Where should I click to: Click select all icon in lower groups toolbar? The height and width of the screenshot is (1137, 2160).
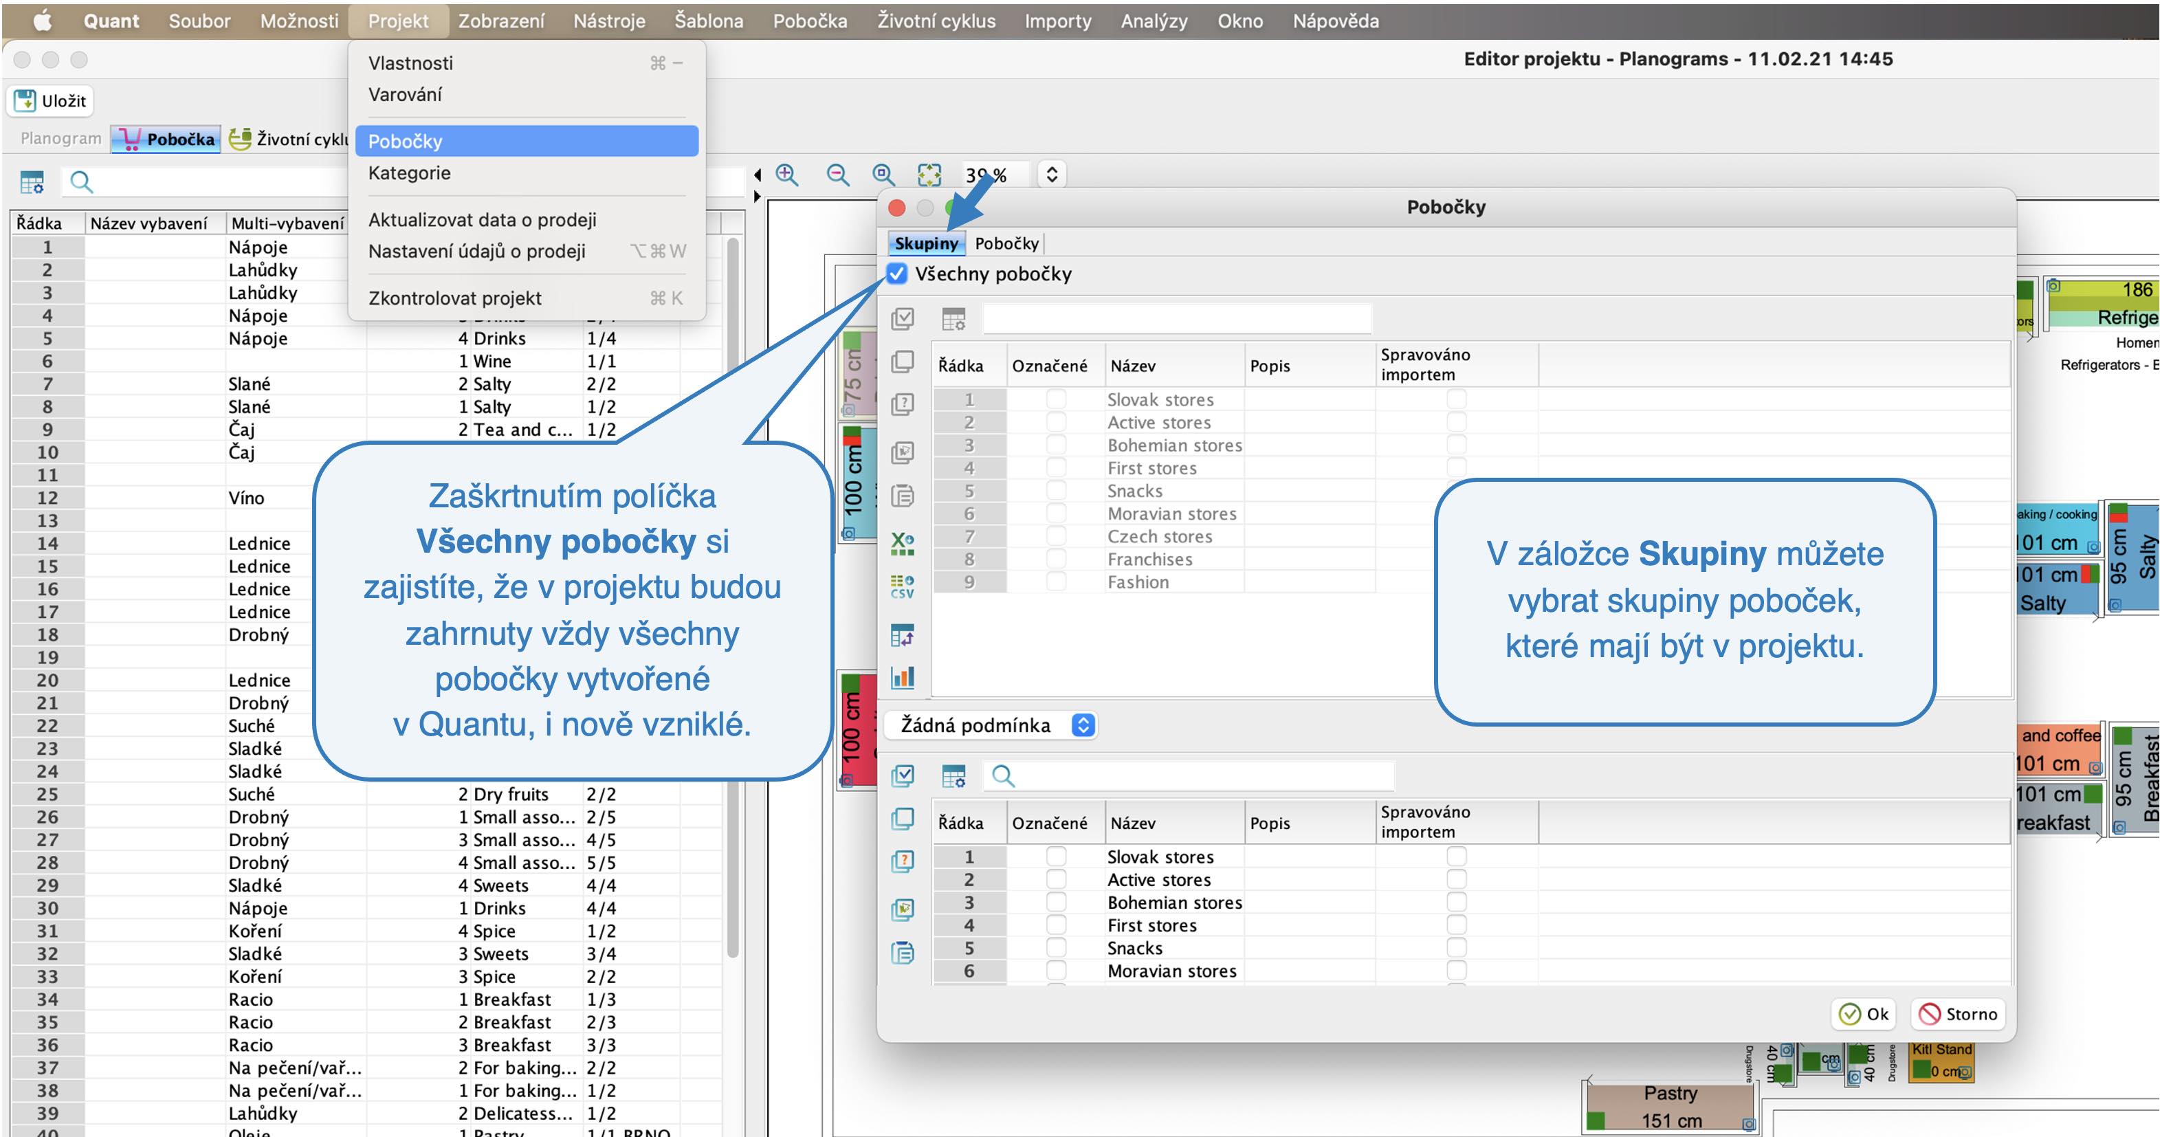pos(902,775)
